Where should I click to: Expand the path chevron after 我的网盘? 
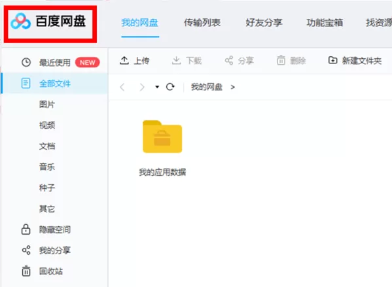(x=233, y=87)
